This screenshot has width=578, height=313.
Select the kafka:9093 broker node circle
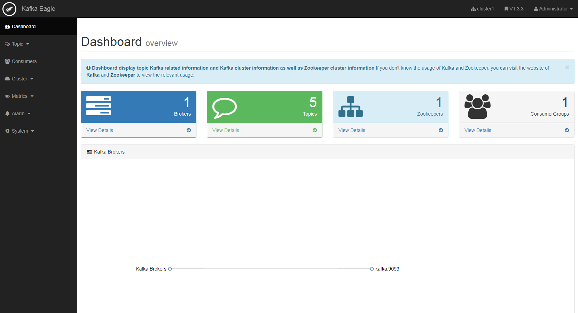tap(372, 269)
